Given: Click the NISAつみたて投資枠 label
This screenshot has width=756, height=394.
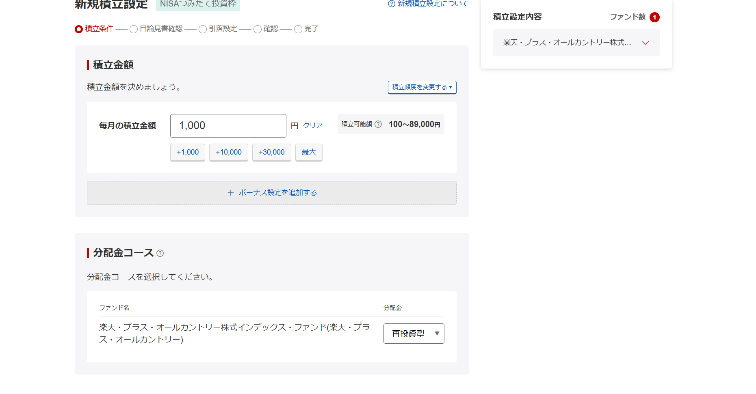Looking at the screenshot, I should click(198, 4).
